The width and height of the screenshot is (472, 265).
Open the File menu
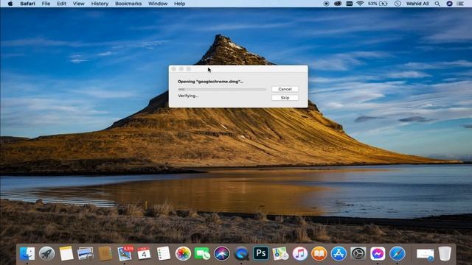[x=46, y=4]
